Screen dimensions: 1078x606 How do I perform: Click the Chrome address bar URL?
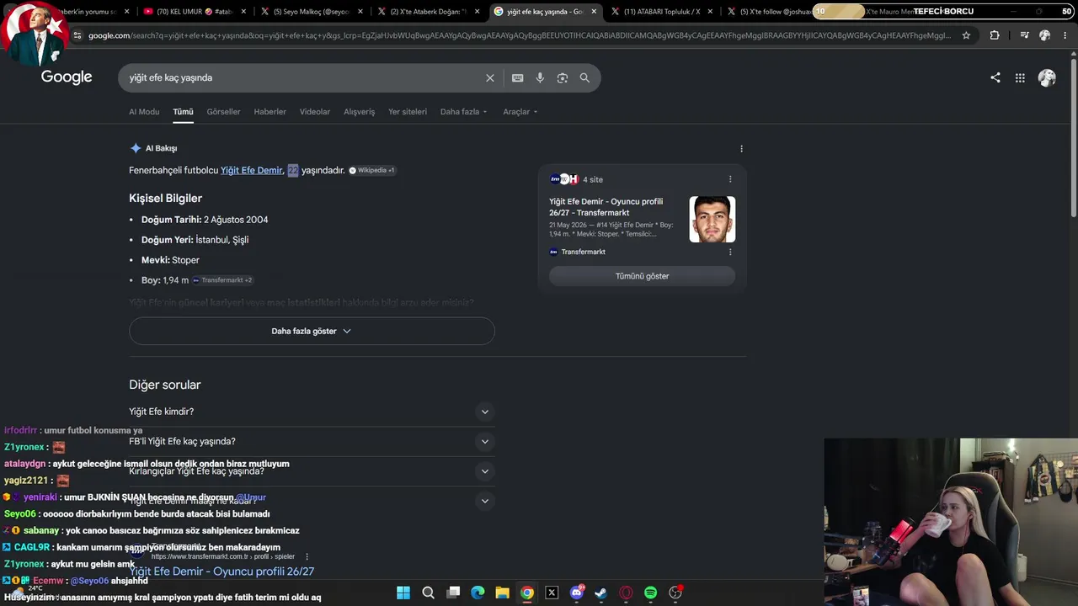[520, 35]
